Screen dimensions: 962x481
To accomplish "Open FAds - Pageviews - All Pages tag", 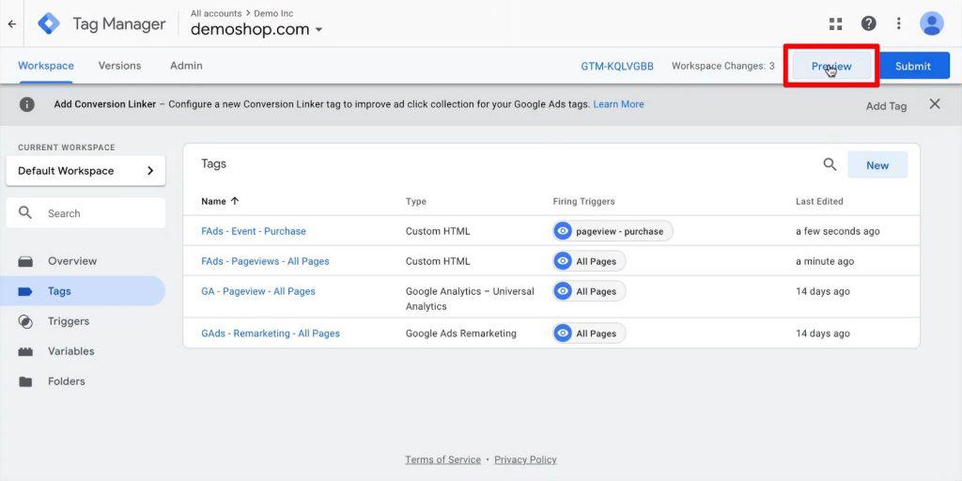I will click(x=265, y=261).
